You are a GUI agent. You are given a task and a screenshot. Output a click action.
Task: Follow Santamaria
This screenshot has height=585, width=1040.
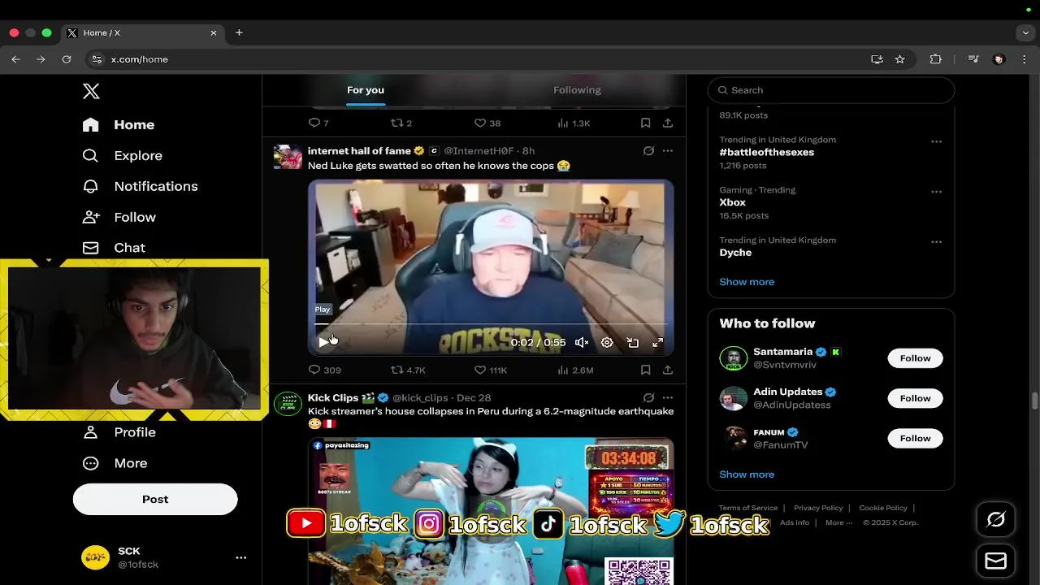[x=915, y=358]
